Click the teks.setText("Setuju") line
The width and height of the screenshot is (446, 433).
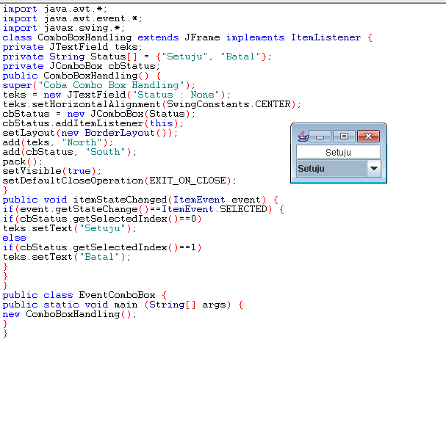click(70, 228)
